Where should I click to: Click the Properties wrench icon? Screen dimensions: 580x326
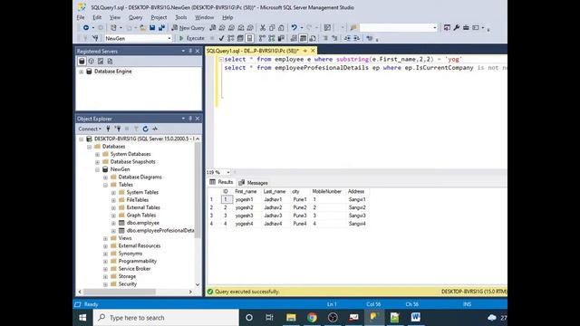click(457, 28)
